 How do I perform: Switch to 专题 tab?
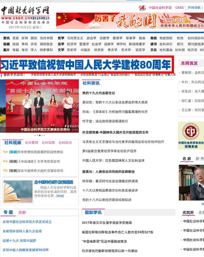tap(8, 212)
